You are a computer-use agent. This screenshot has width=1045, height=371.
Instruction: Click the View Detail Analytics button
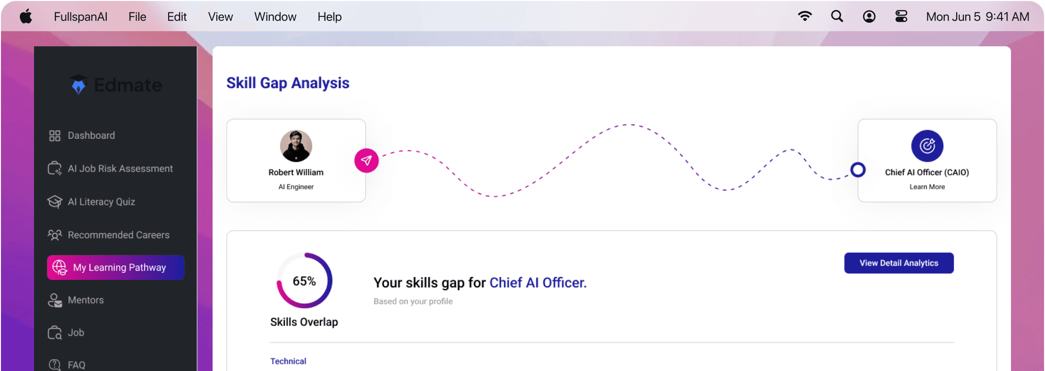[899, 263]
